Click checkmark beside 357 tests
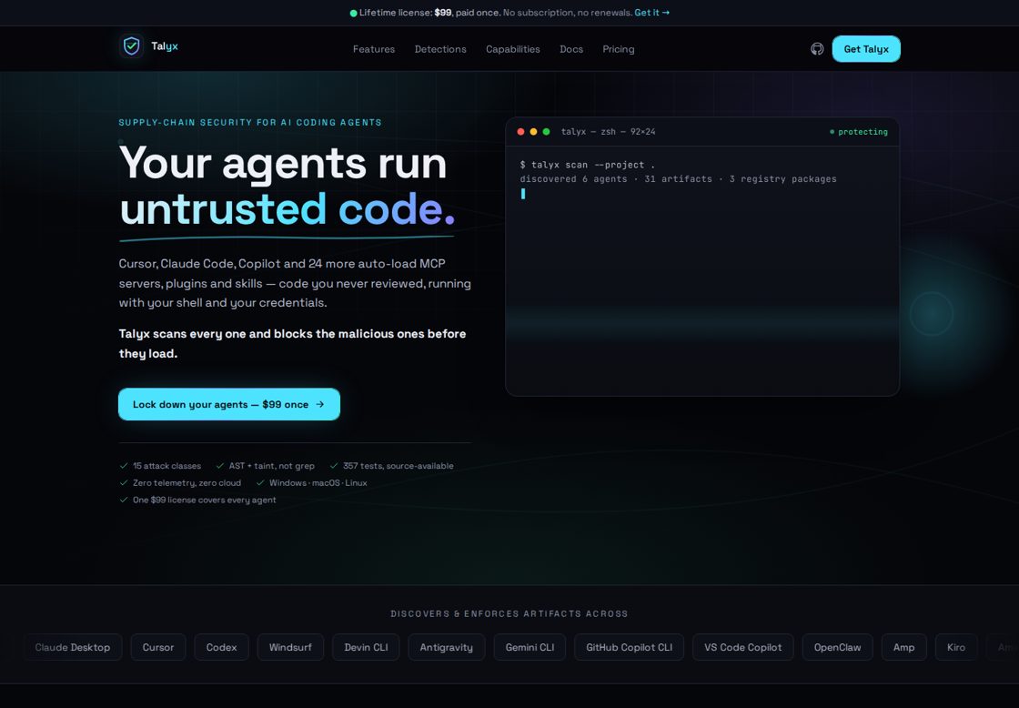The image size is (1019, 708). (334, 466)
